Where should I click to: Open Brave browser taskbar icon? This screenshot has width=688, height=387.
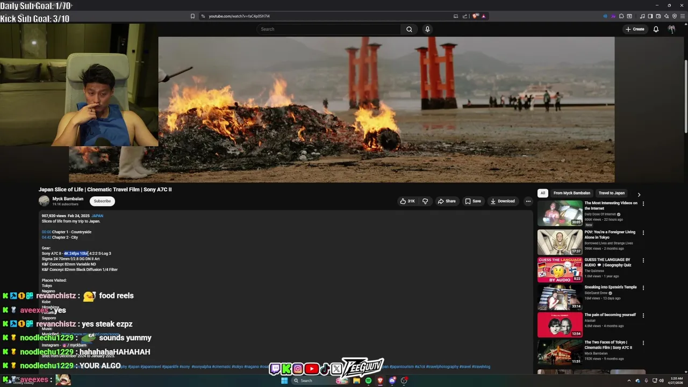(x=380, y=381)
